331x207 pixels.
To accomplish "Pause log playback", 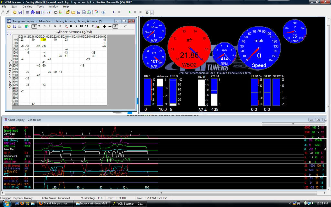I will click(x=135, y=12).
